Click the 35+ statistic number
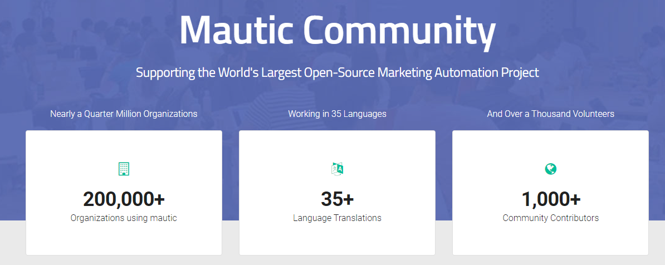Viewport: 665px width, 265px height. tap(337, 199)
